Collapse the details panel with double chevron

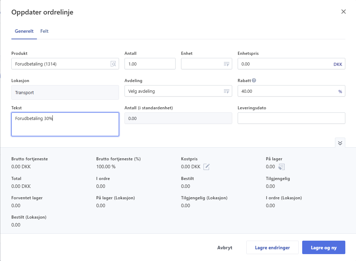pyautogui.click(x=340, y=143)
